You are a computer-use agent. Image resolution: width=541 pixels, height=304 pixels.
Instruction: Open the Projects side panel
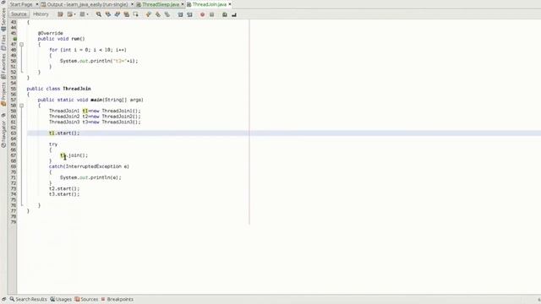[3, 94]
